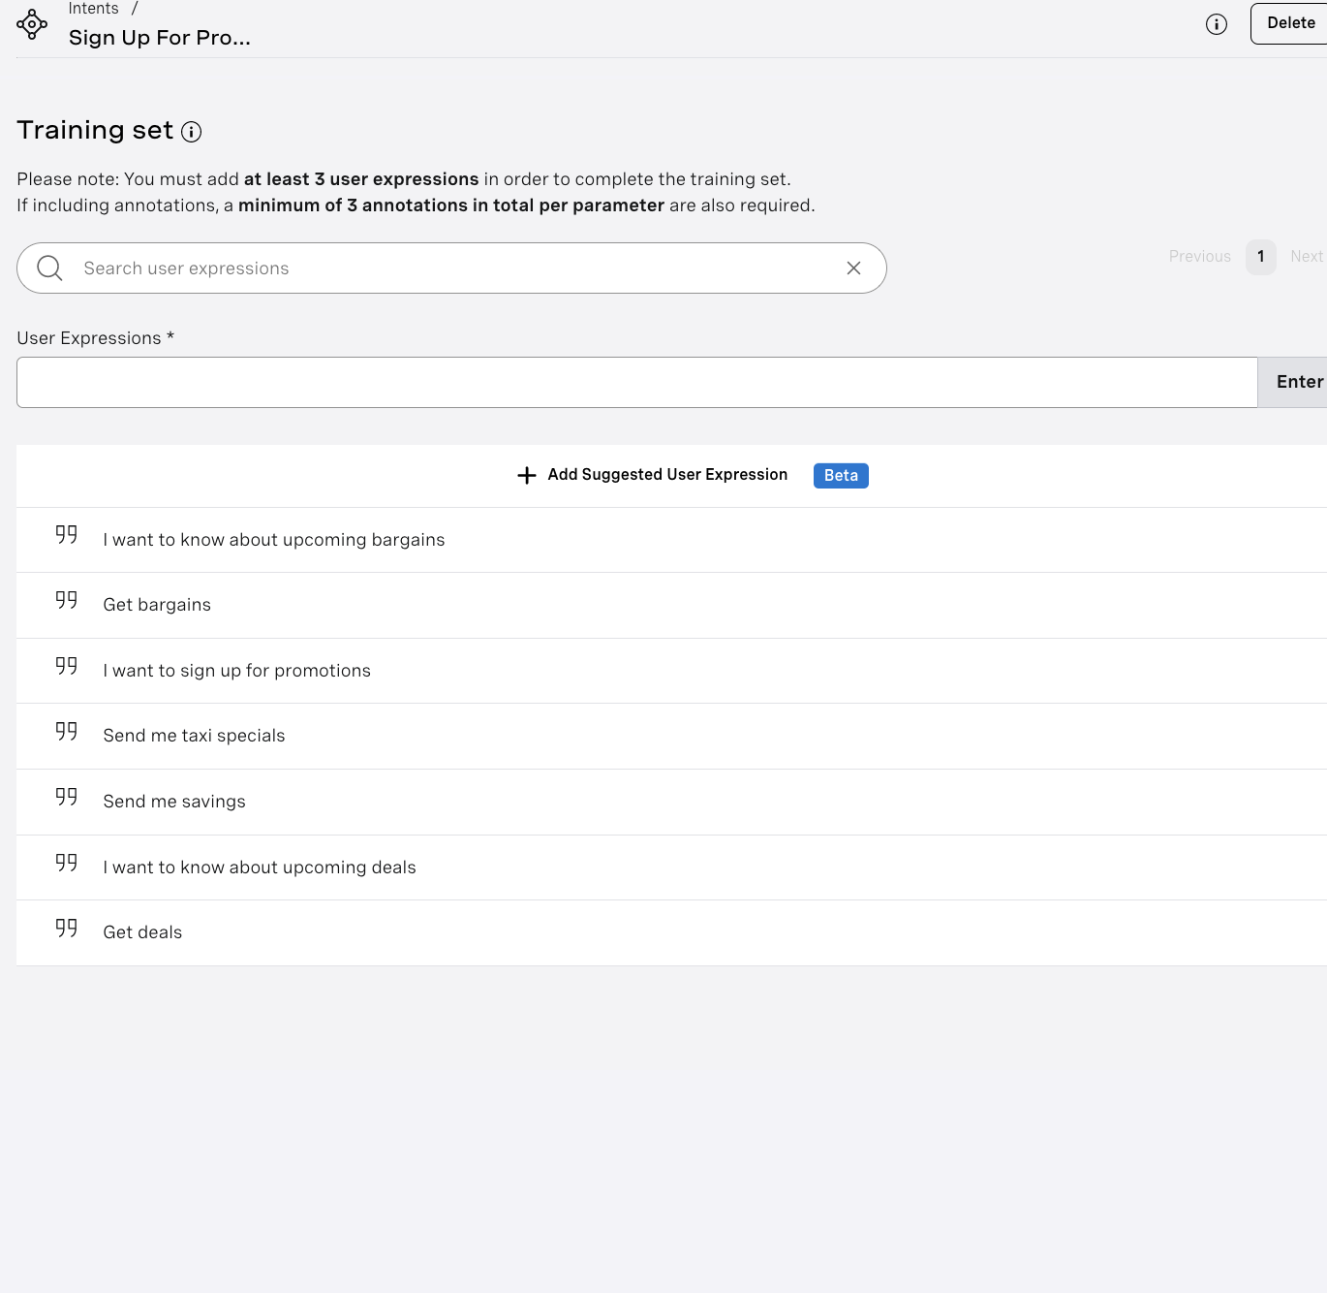Click the Beta badge
This screenshot has width=1327, height=1293.
(x=841, y=476)
